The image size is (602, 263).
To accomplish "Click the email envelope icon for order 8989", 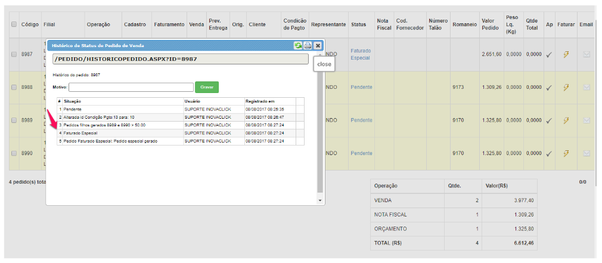I will pos(586,120).
